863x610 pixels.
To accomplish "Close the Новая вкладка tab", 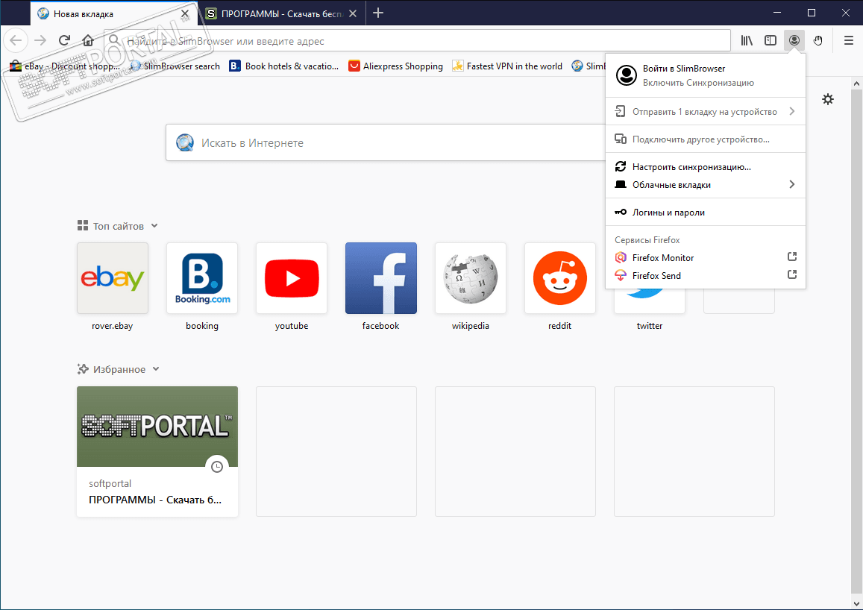I will click(x=185, y=13).
